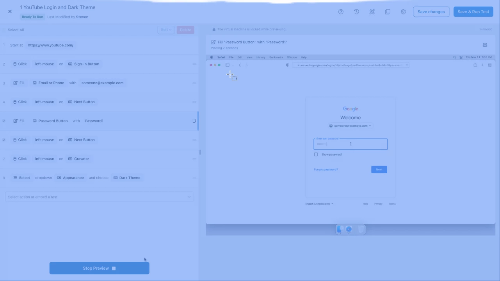This screenshot has width=500, height=281.
Task: Click drag handle on Email or Phone step
Action: (x=194, y=83)
